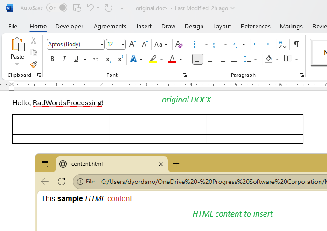Sort the selection alphabetically
The image size is (327, 231).
click(x=282, y=44)
